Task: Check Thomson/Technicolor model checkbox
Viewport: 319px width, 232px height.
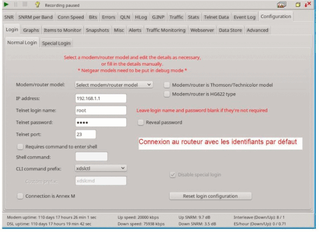Action: 167,85
